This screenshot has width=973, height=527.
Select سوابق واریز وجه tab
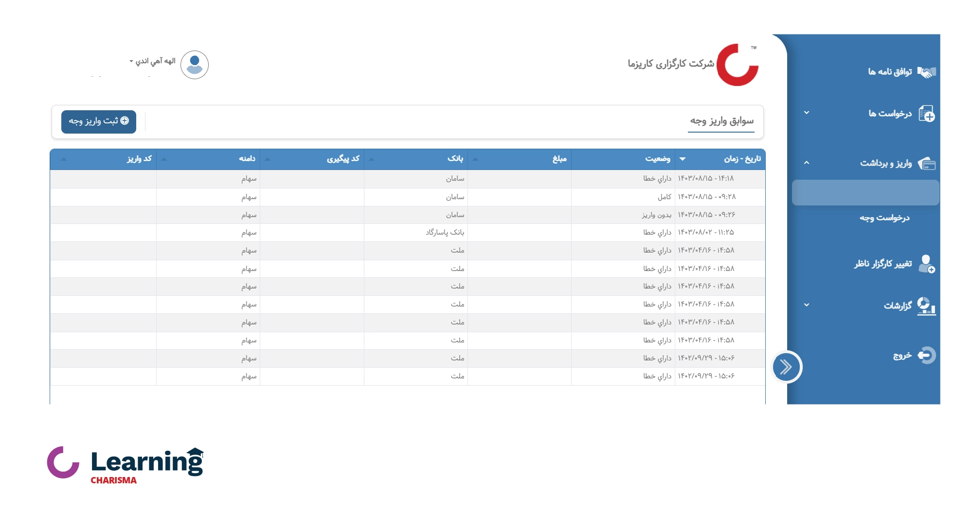(x=721, y=121)
